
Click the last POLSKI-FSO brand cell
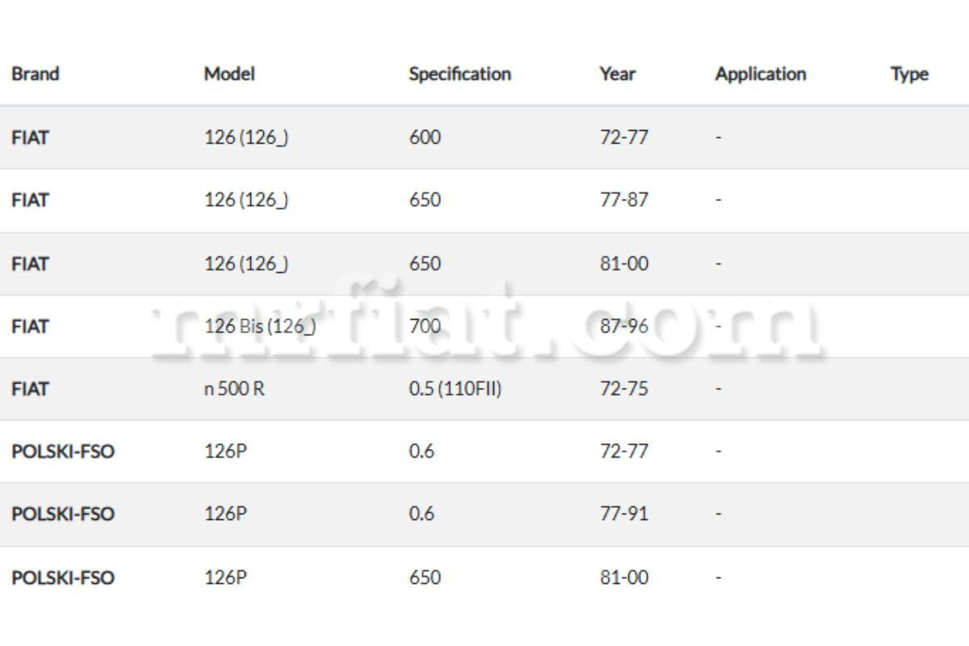tap(63, 577)
